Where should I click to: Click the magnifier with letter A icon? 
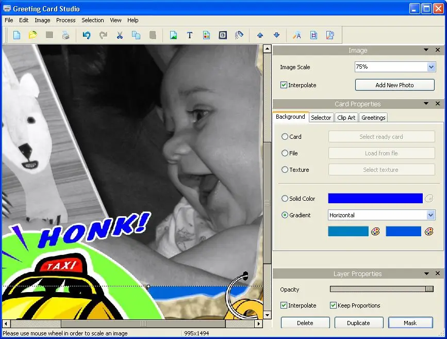click(x=297, y=35)
